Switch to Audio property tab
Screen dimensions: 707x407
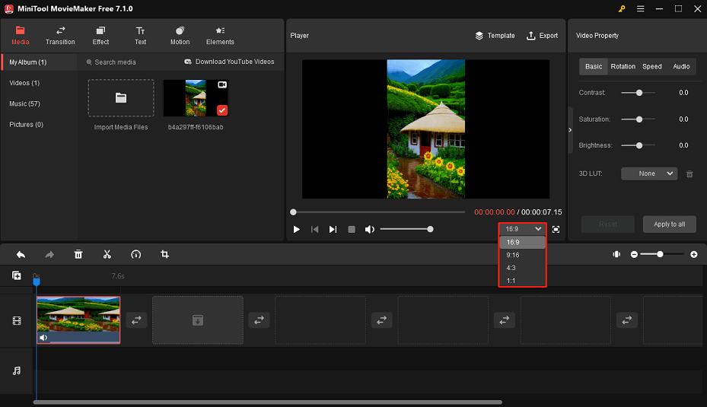[681, 66]
